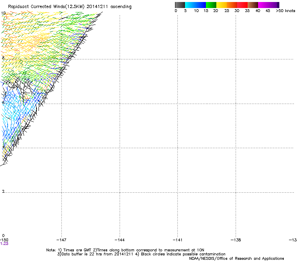Click the latitude label '2' on axis

click(x=3, y=192)
